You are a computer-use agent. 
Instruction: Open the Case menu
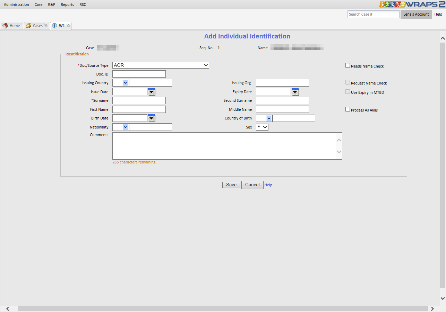pos(38,5)
